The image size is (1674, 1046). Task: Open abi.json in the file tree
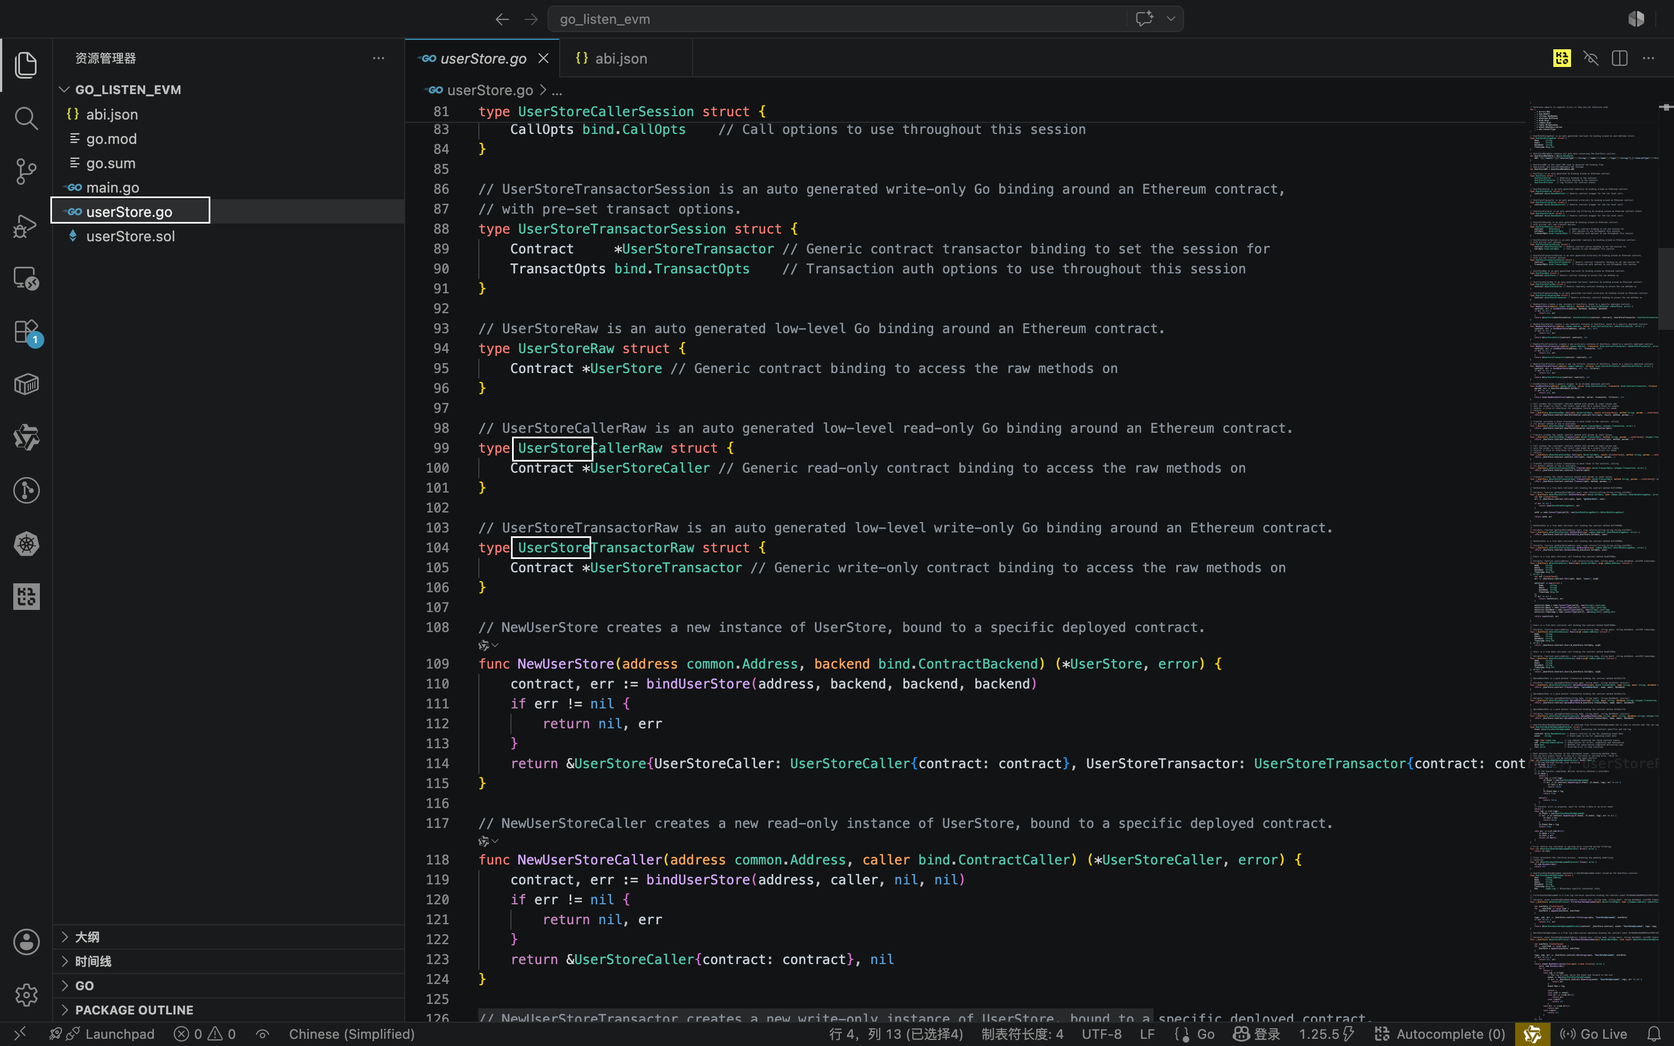(229, 114)
